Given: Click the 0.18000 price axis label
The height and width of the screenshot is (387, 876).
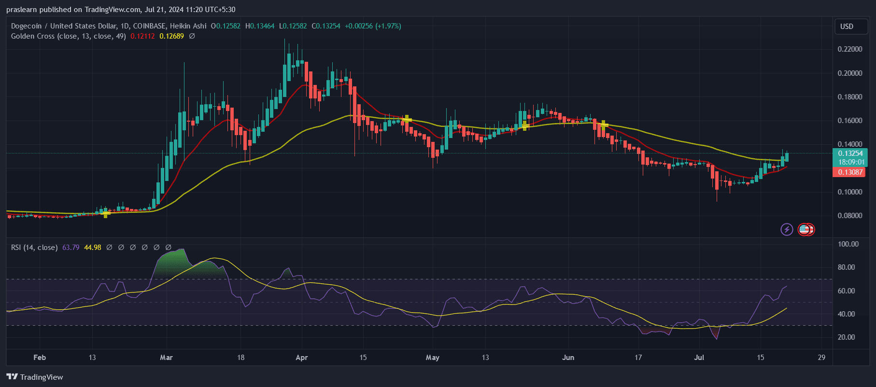Looking at the screenshot, I should [x=850, y=97].
